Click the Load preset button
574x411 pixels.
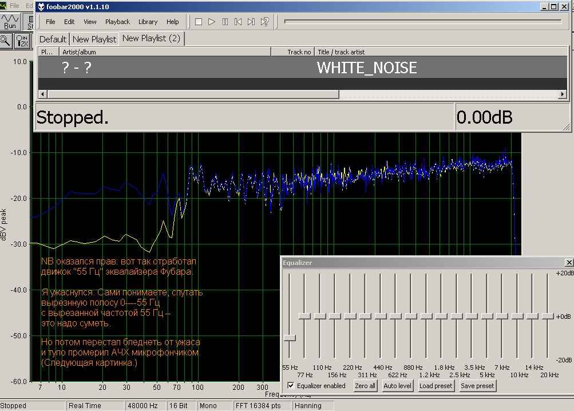click(436, 386)
